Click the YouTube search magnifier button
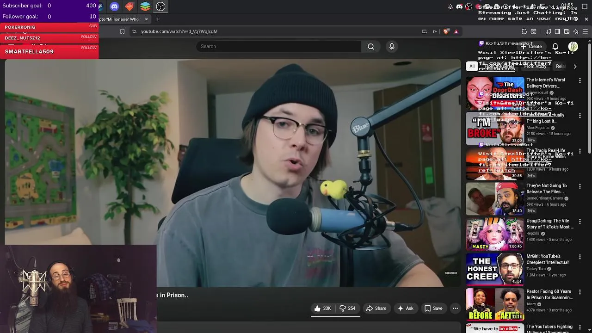The width and height of the screenshot is (592, 333). point(371,46)
